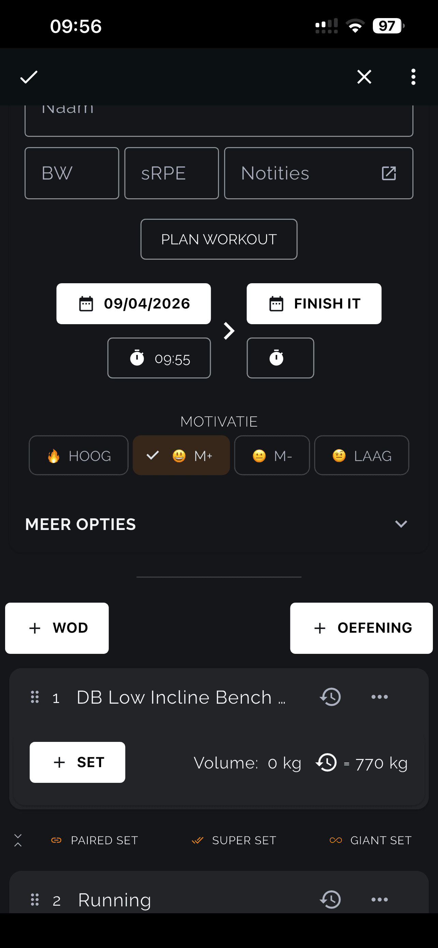This screenshot has height=948, width=438.
Task: Choose LAAG motivation level
Action: 361,456
